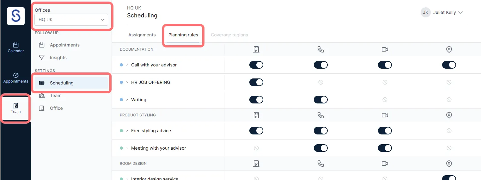Click disabled video icon for Writing

coord(385,100)
